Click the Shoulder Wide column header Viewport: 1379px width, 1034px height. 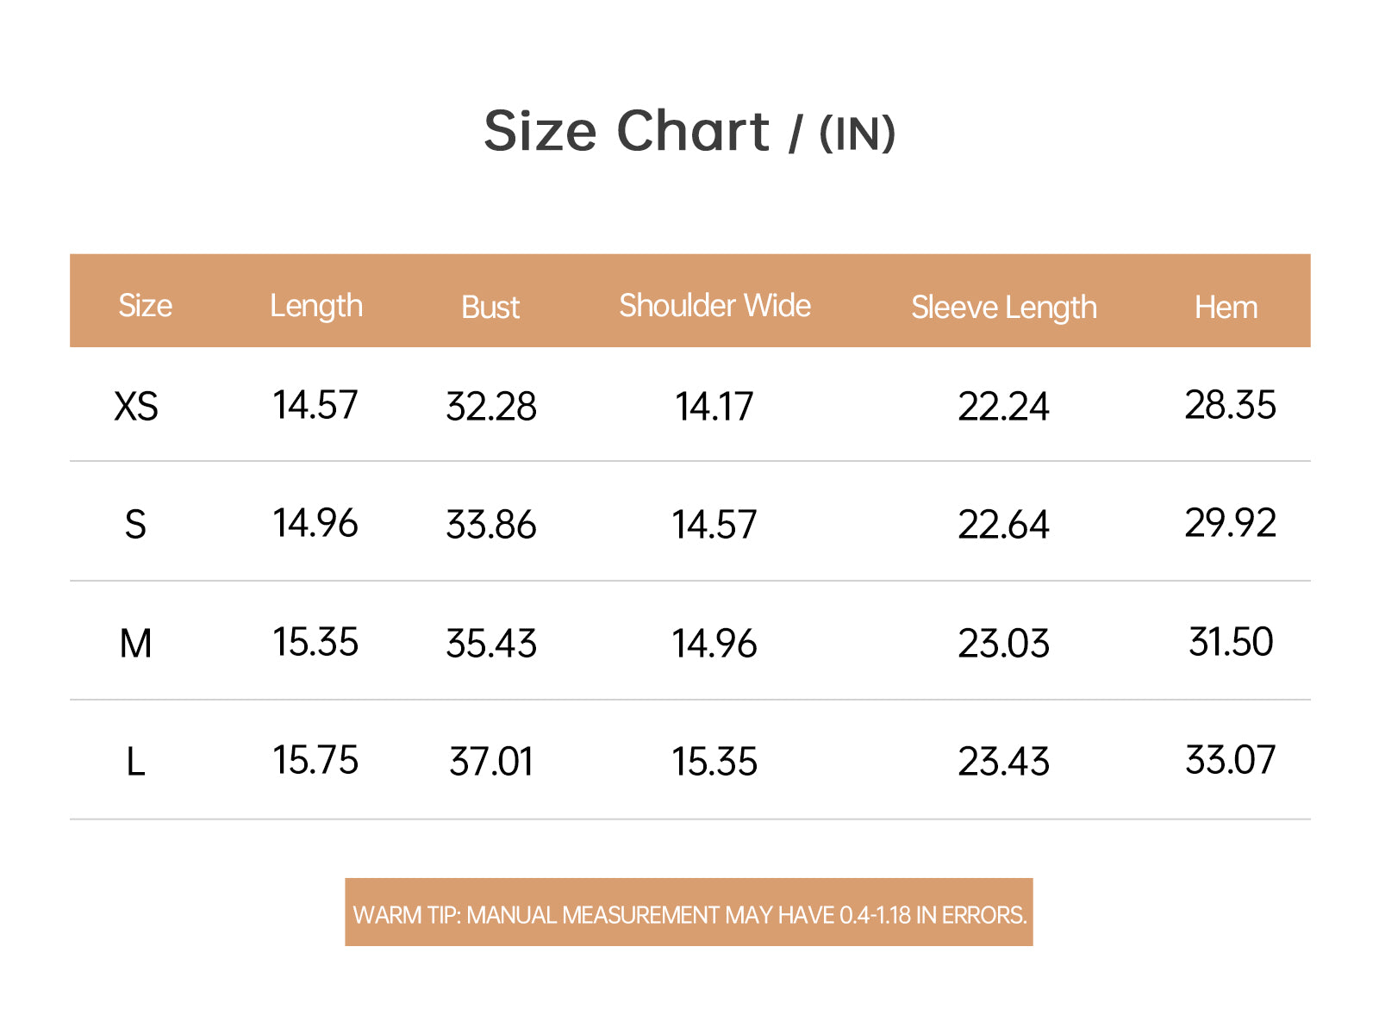tap(715, 306)
